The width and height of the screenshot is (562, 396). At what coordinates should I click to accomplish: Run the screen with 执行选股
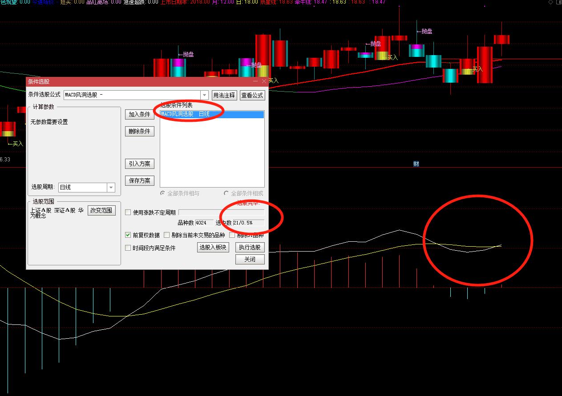pos(250,248)
